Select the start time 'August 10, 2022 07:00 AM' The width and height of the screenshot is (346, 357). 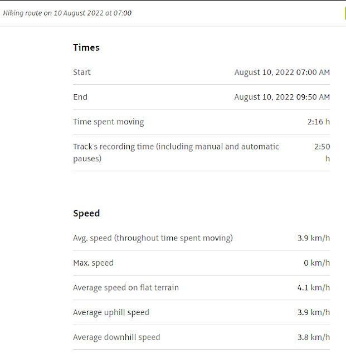pyautogui.click(x=282, y=72)
